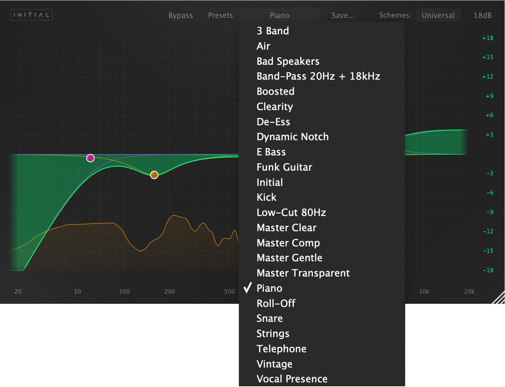Click the orange EQ band node
The height and width of the screenshot is (387, 505).
[x=154, y=175]
